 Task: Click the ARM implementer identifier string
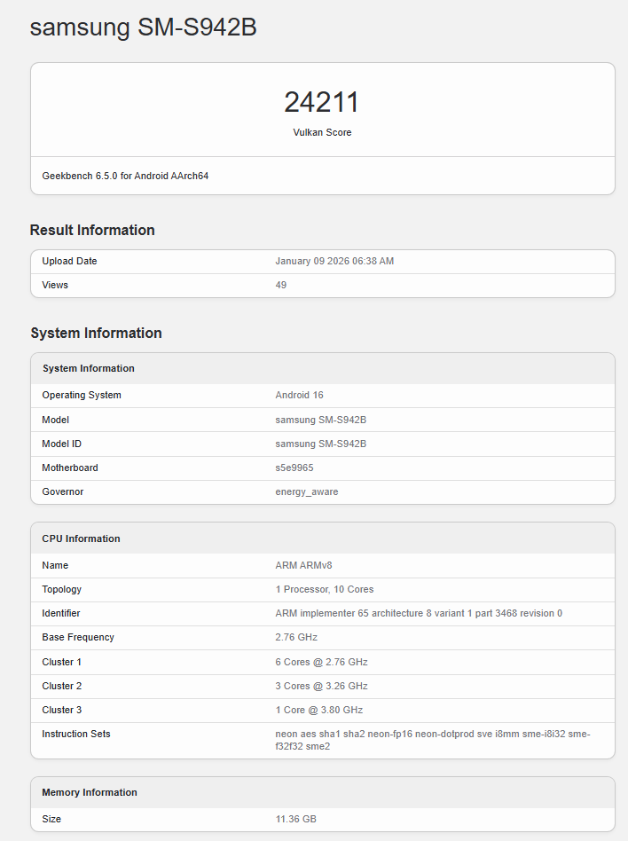pos(419,613)
